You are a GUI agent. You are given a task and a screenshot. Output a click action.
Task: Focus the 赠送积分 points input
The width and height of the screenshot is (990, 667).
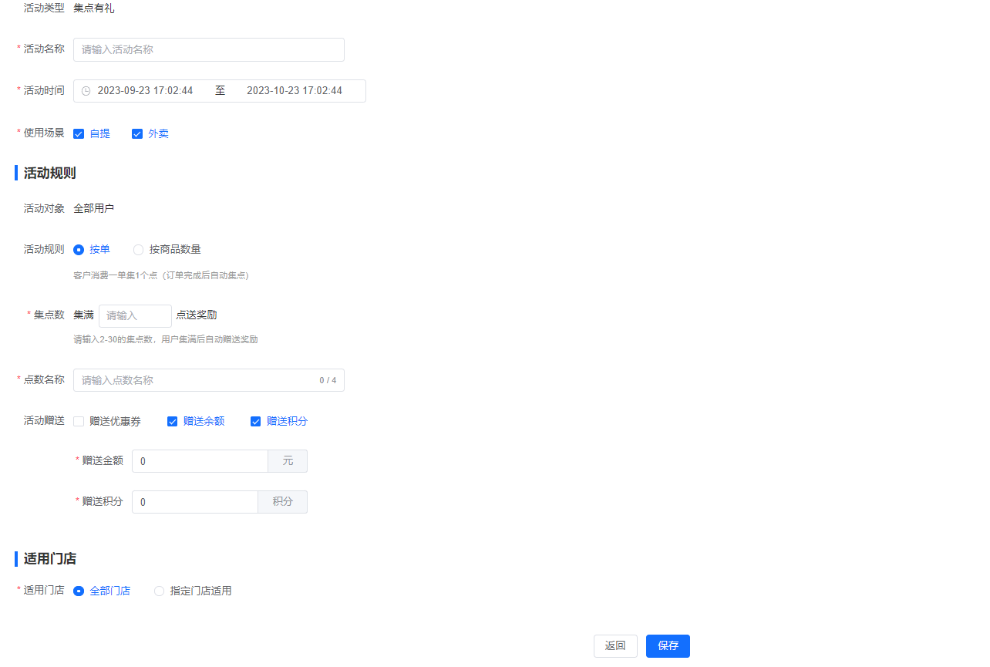click(x=195, y=502)
